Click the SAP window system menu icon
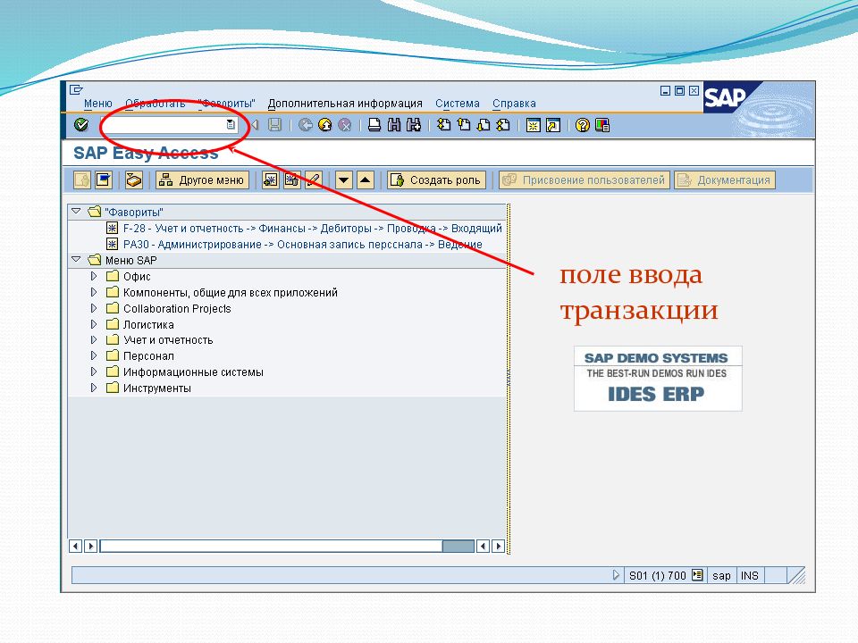 click(x=76, y=89)
